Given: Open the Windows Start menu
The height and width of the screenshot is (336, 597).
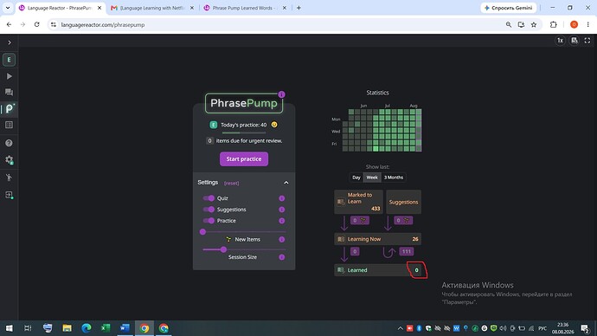Looking at the screenshot, I should tap(9, 328).
